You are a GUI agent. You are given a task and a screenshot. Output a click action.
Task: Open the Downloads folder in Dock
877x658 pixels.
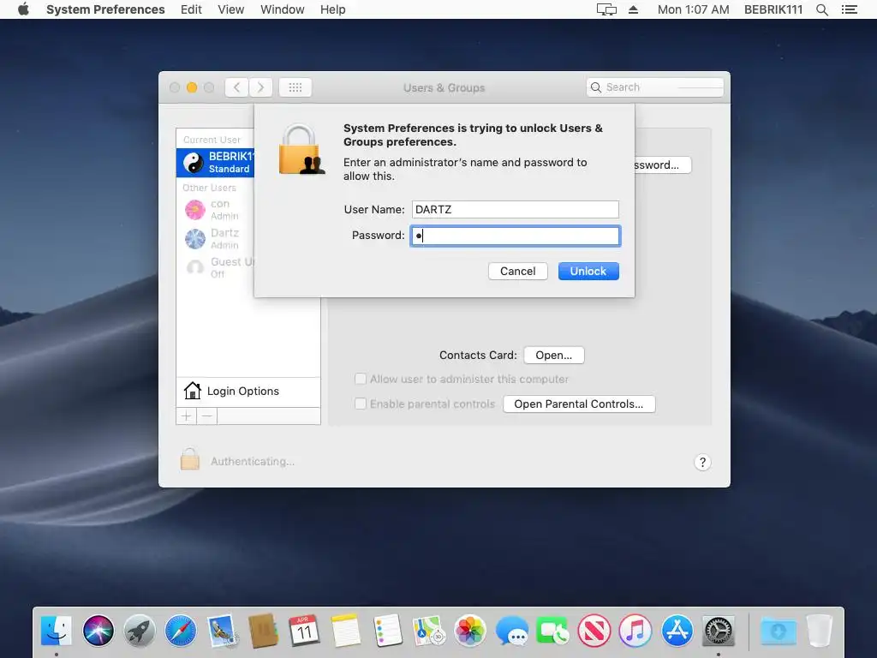(x=778, y=631)
